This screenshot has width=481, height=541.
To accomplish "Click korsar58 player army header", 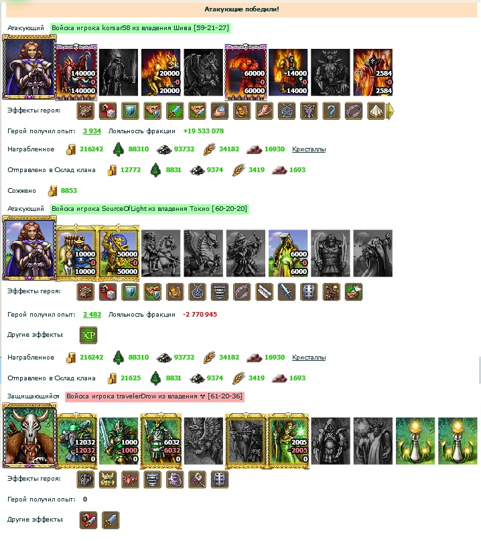I will tap(140, 28).
